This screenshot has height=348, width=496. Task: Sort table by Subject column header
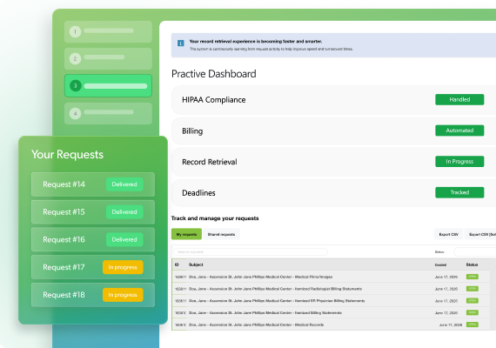coord(196,264)
